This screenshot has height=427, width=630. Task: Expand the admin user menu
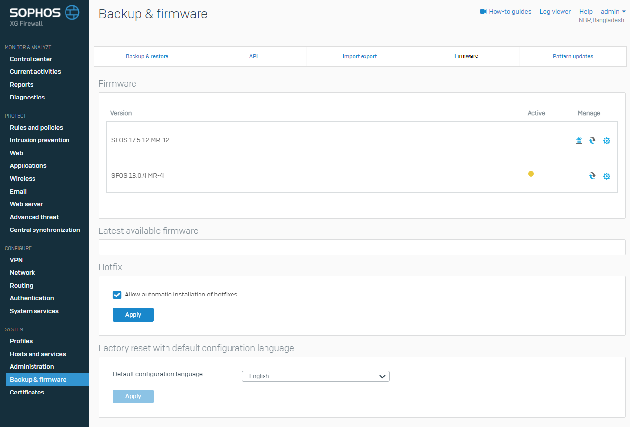(613, 12)
